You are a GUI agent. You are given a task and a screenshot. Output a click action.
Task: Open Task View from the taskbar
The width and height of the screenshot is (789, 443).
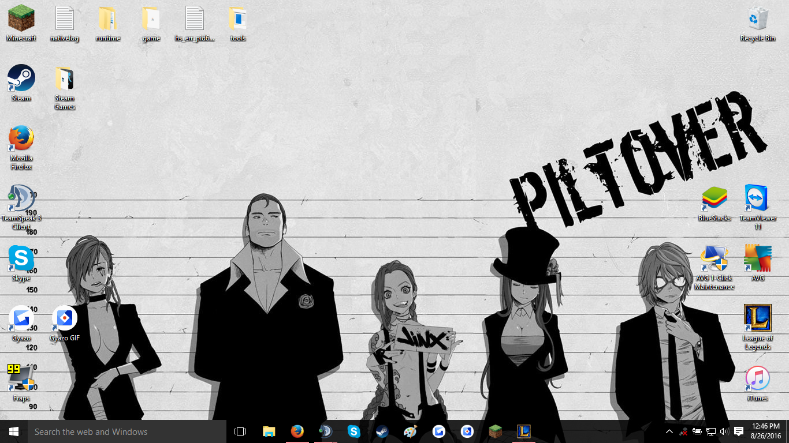click(x=240, y=431)
